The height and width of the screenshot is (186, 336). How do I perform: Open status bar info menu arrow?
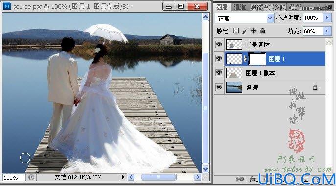(x=123, y=177)
